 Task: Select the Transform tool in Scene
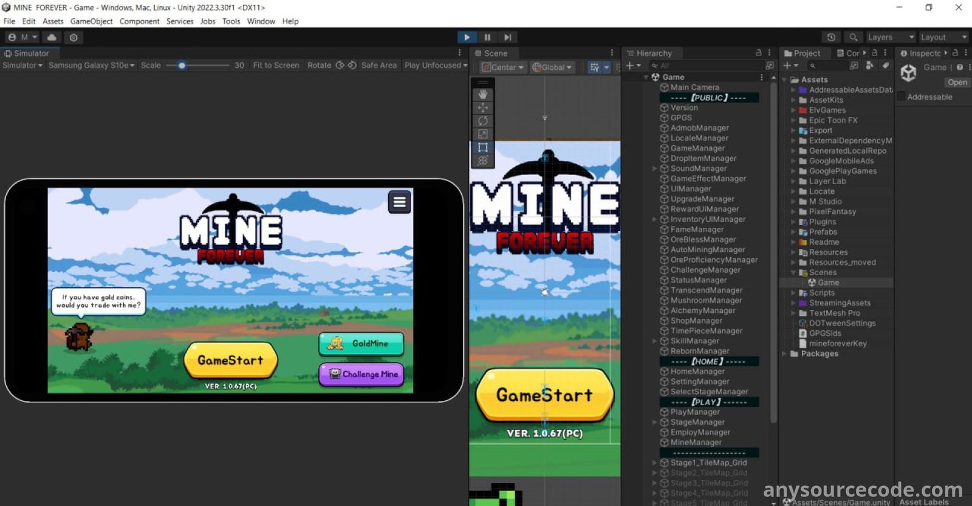pyautogui.click(x=483, y=160)
